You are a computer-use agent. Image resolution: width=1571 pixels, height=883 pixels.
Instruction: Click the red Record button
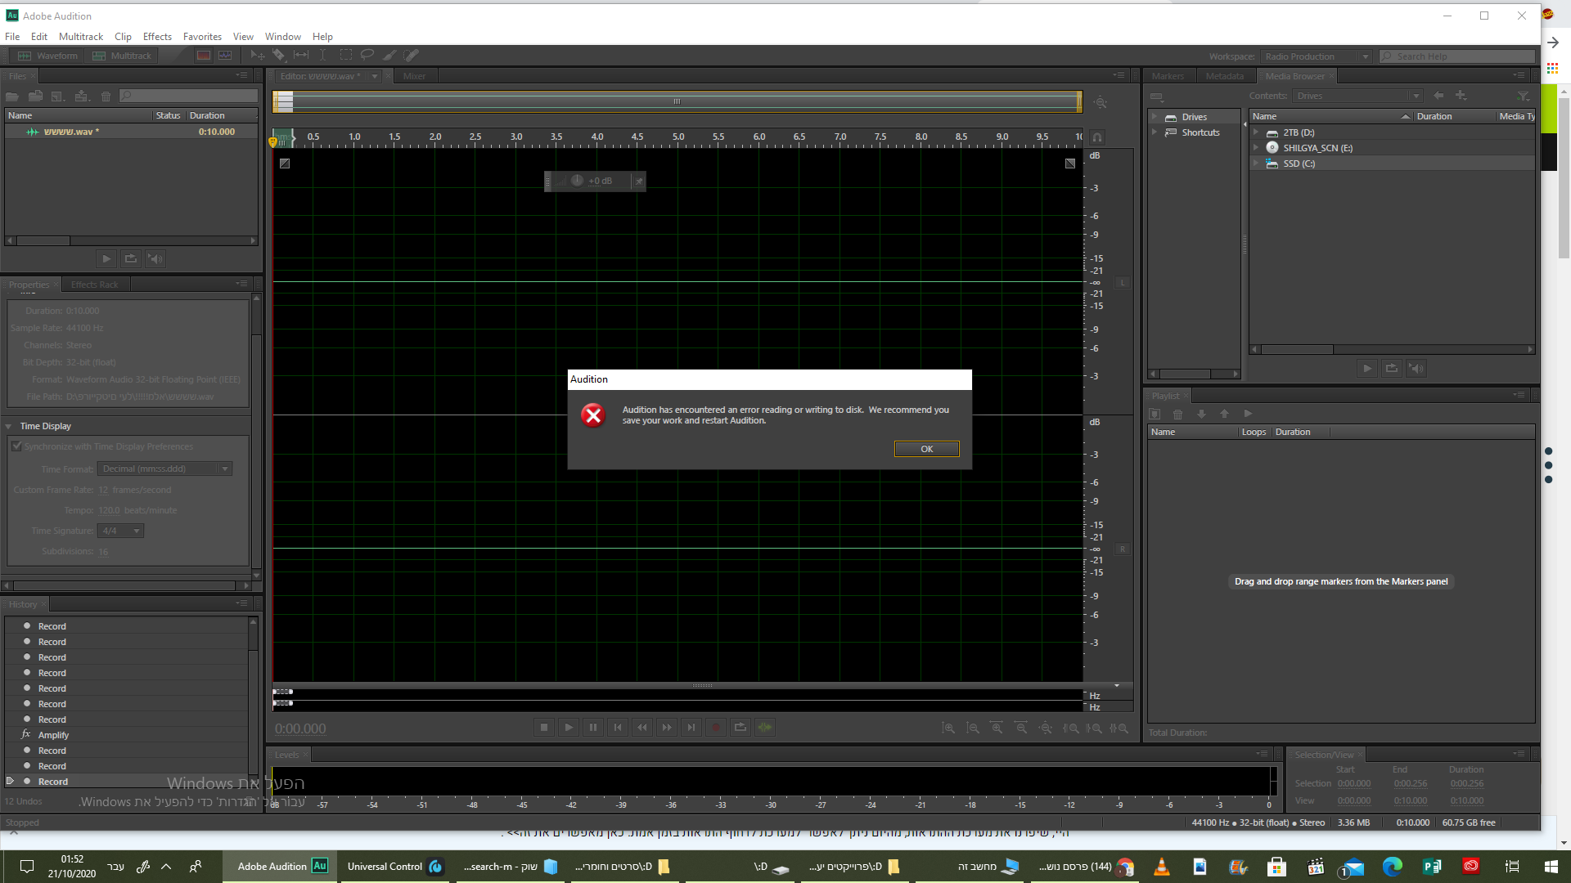point(716,727)
